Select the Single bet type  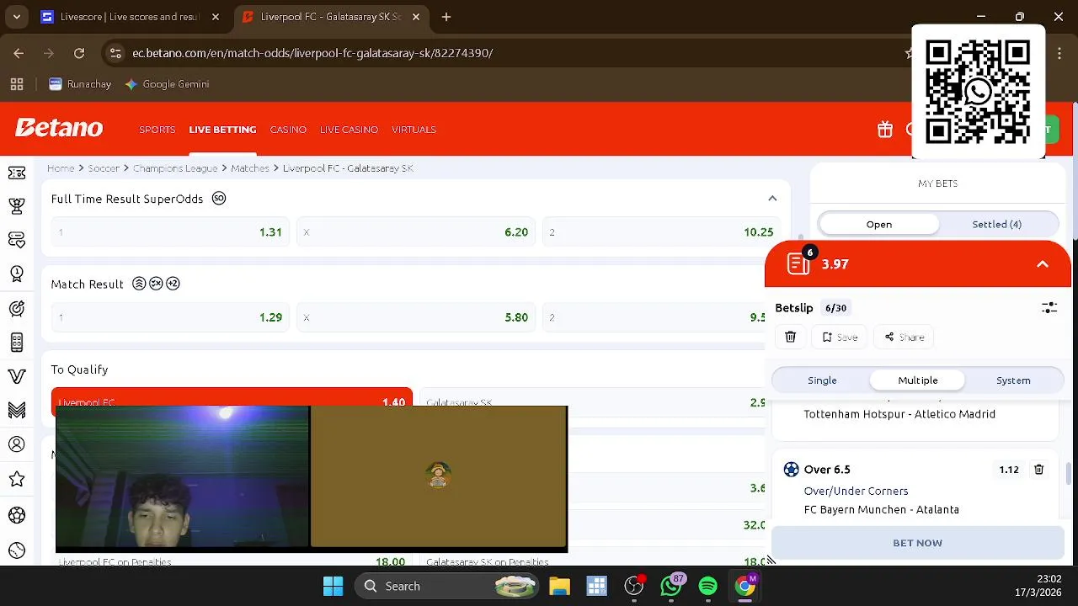pos(822,380)
